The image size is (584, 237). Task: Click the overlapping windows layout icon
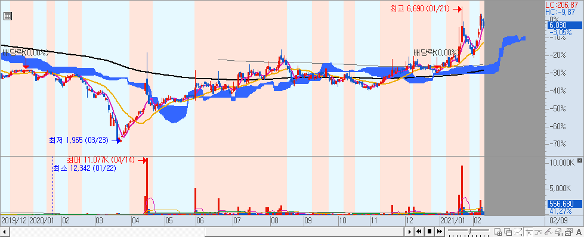(x=508, y=232)
